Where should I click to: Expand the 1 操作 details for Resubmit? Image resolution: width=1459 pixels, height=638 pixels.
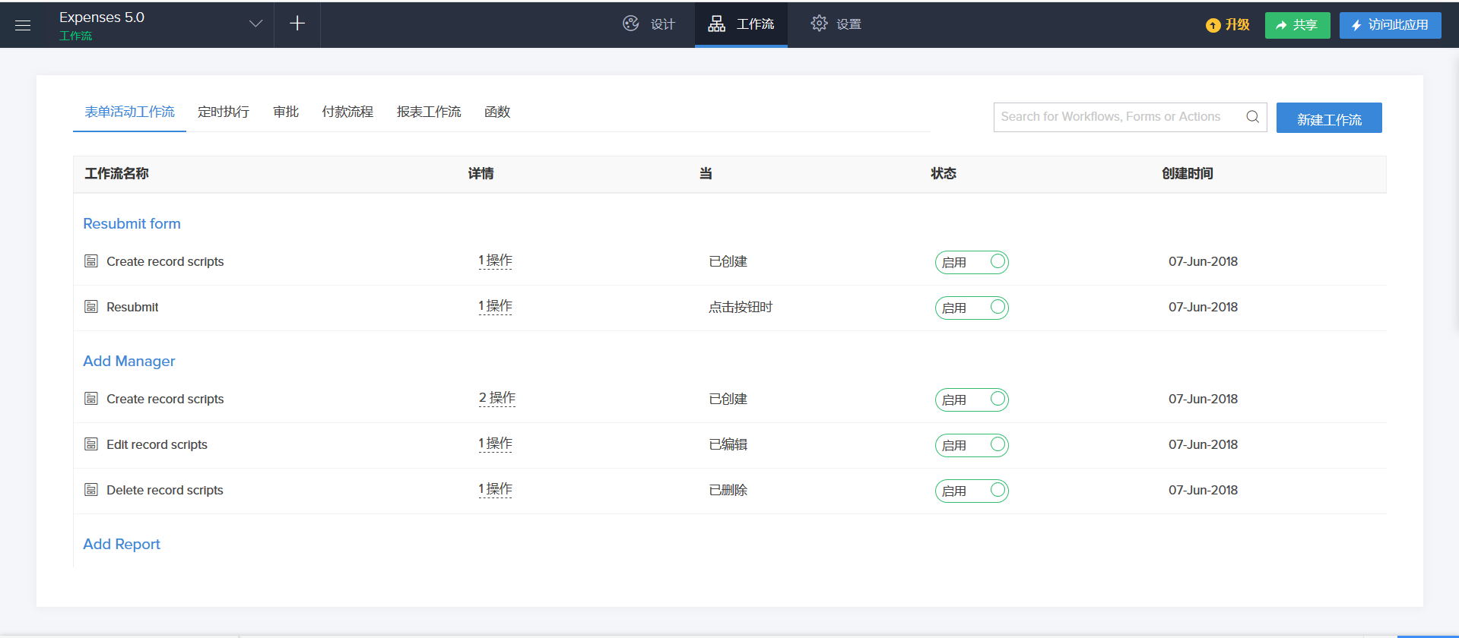tap(495, 306)
